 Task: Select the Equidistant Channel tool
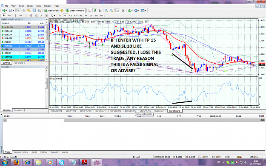(x=31, y=16)
